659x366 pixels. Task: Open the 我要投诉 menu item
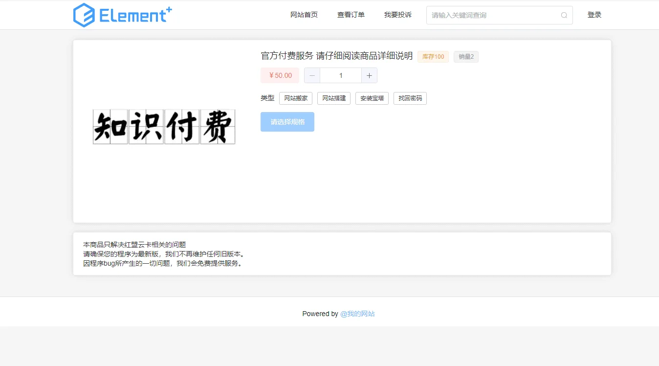[397, 15]
